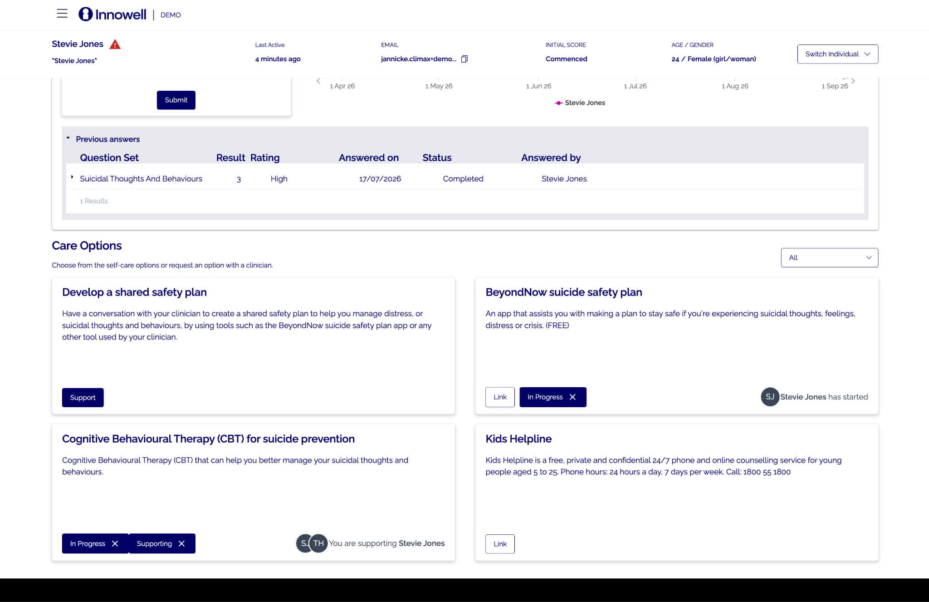Screen dimensions: 929x602
Task: Click the Cognitive Behavioural Therapy card title
Action: [x=208, y=439]
